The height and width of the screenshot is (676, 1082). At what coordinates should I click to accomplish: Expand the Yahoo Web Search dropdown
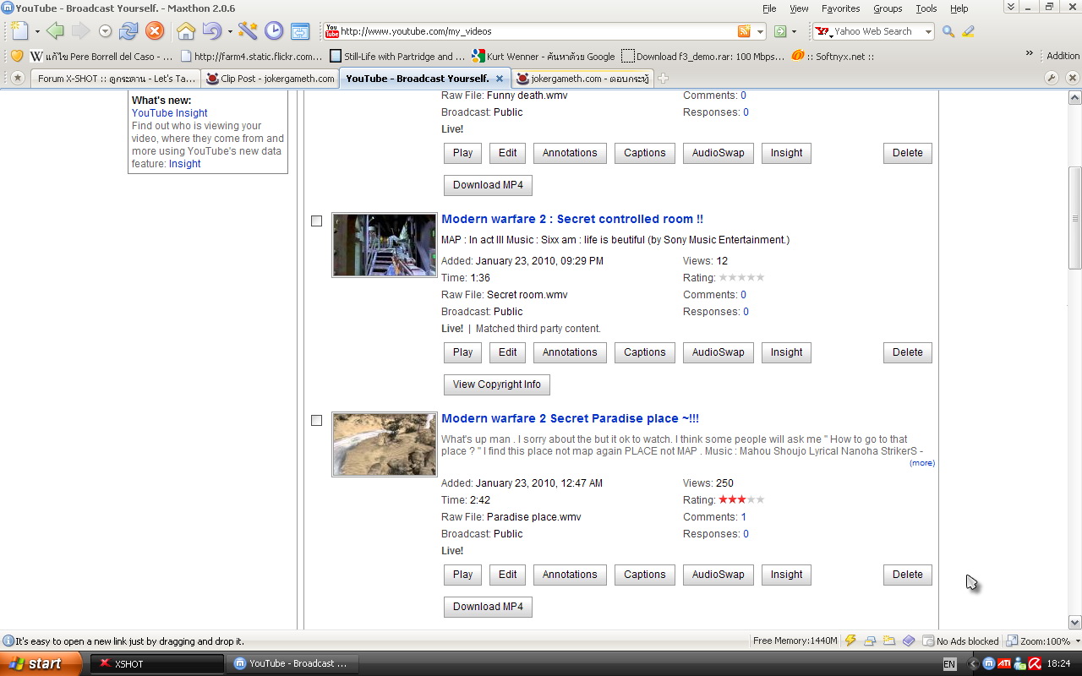pos(927,32)
